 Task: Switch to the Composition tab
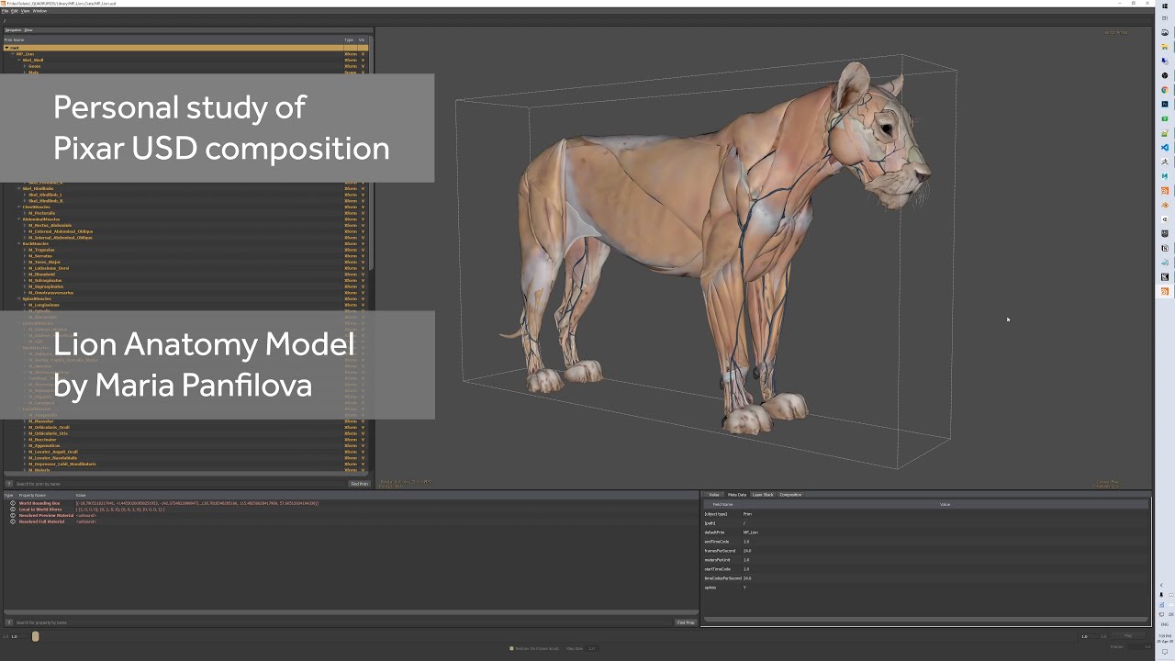point(790,495)
